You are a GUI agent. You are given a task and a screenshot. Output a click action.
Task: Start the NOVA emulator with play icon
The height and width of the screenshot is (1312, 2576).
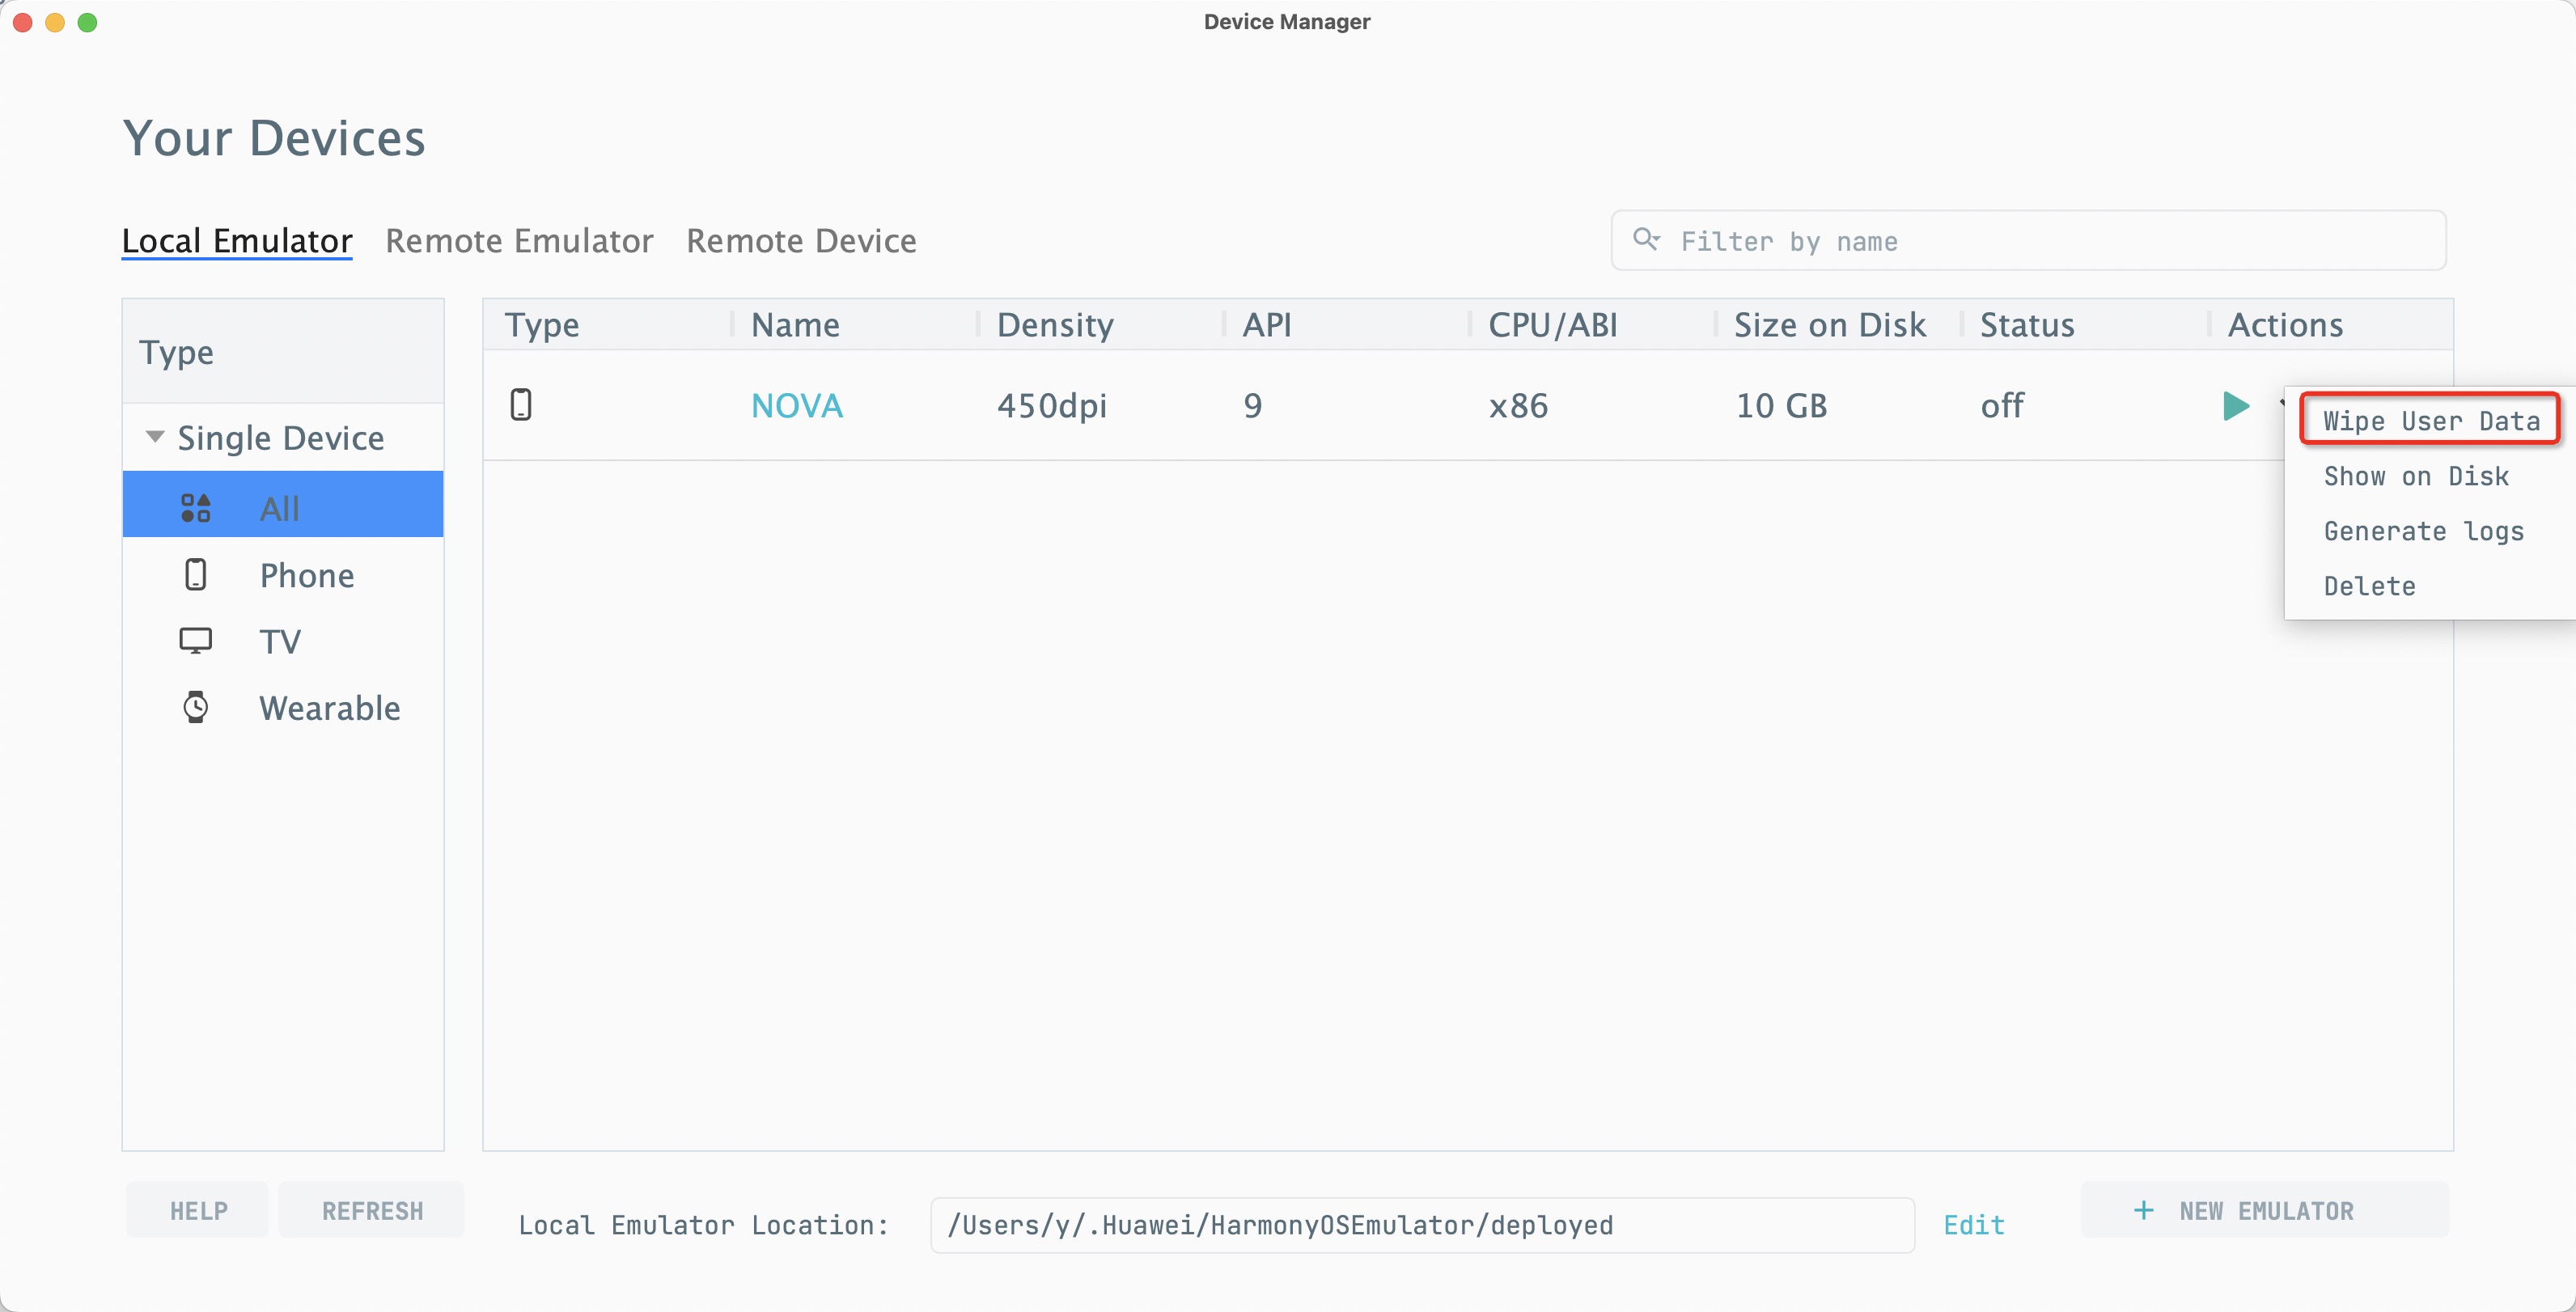pos(2236,406)
